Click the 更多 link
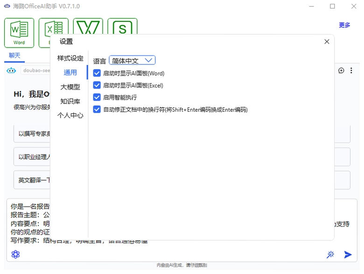 [344, 25]
